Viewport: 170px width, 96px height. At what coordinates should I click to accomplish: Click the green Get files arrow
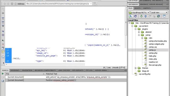[141, 16]
